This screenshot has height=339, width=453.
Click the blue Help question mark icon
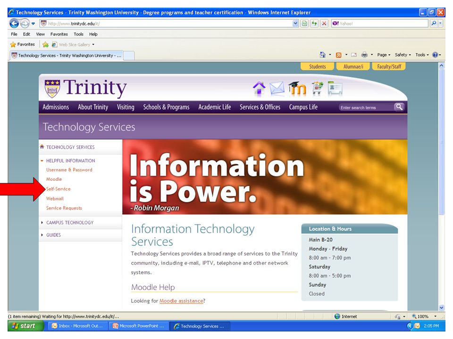[435, 55]
